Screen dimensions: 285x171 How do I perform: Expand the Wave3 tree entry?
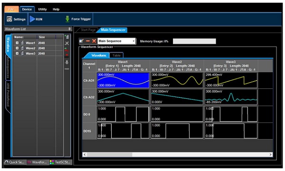point(17,53)
